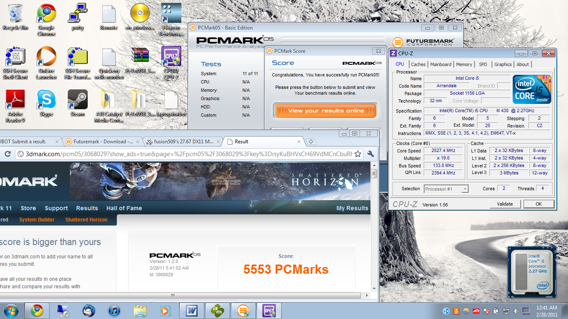Click the browser vertical scrollbar down arrow
The image size is (568, 319).
point(374,288)
